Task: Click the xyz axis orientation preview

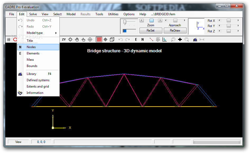Action: click(196, 26)
